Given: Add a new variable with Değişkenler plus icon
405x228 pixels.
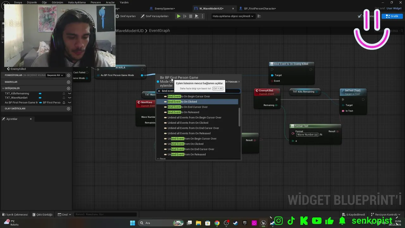Looking at the screenshot, I should coord(68,88).
